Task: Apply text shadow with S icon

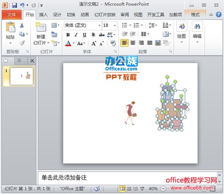Action: coord(93,35)
